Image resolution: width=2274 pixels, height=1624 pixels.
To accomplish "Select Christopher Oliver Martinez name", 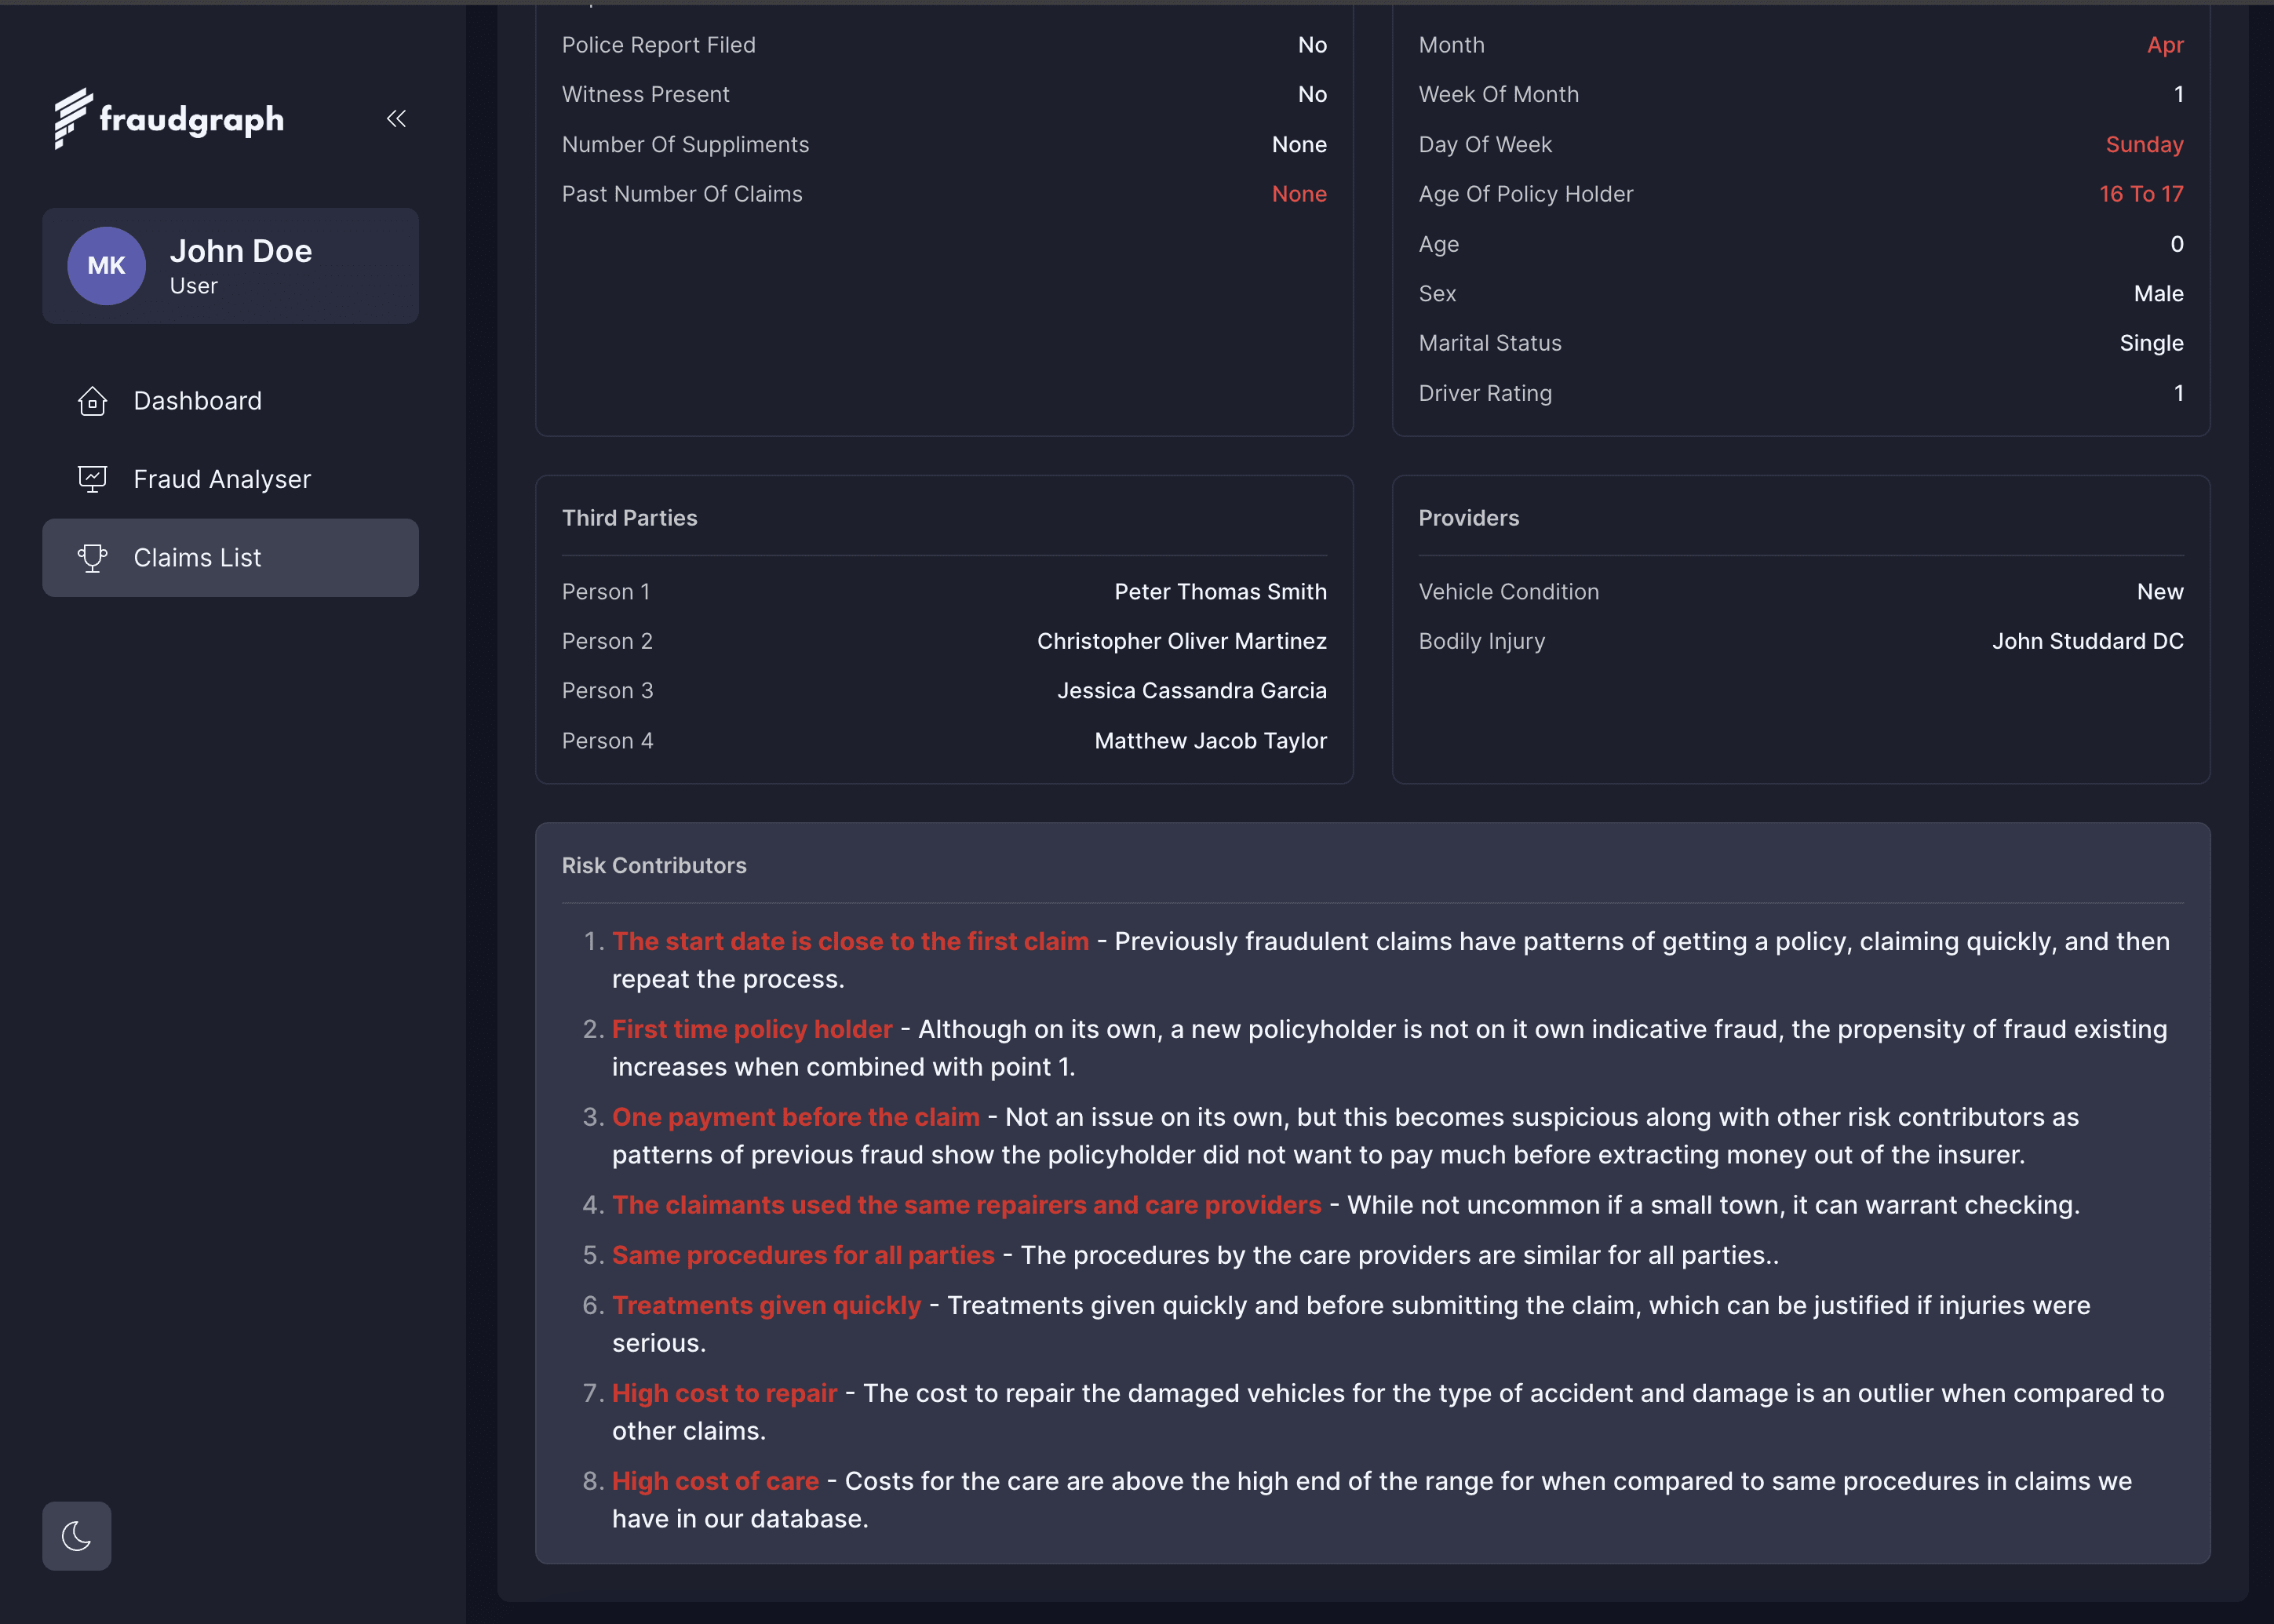I will point(1182,641).
